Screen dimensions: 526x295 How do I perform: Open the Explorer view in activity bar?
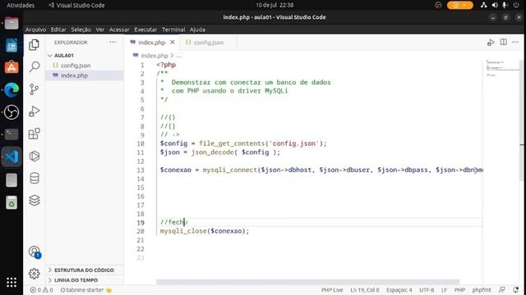tap(35, 44)
